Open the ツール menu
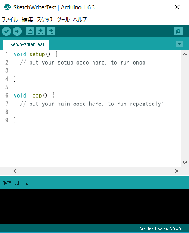The image size is (189, 233). point(64,19)
